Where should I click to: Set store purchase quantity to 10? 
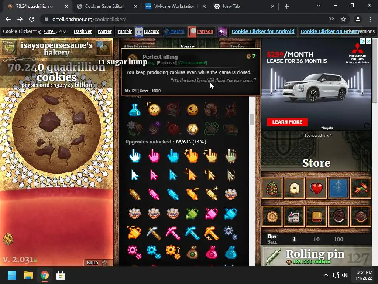316,239
